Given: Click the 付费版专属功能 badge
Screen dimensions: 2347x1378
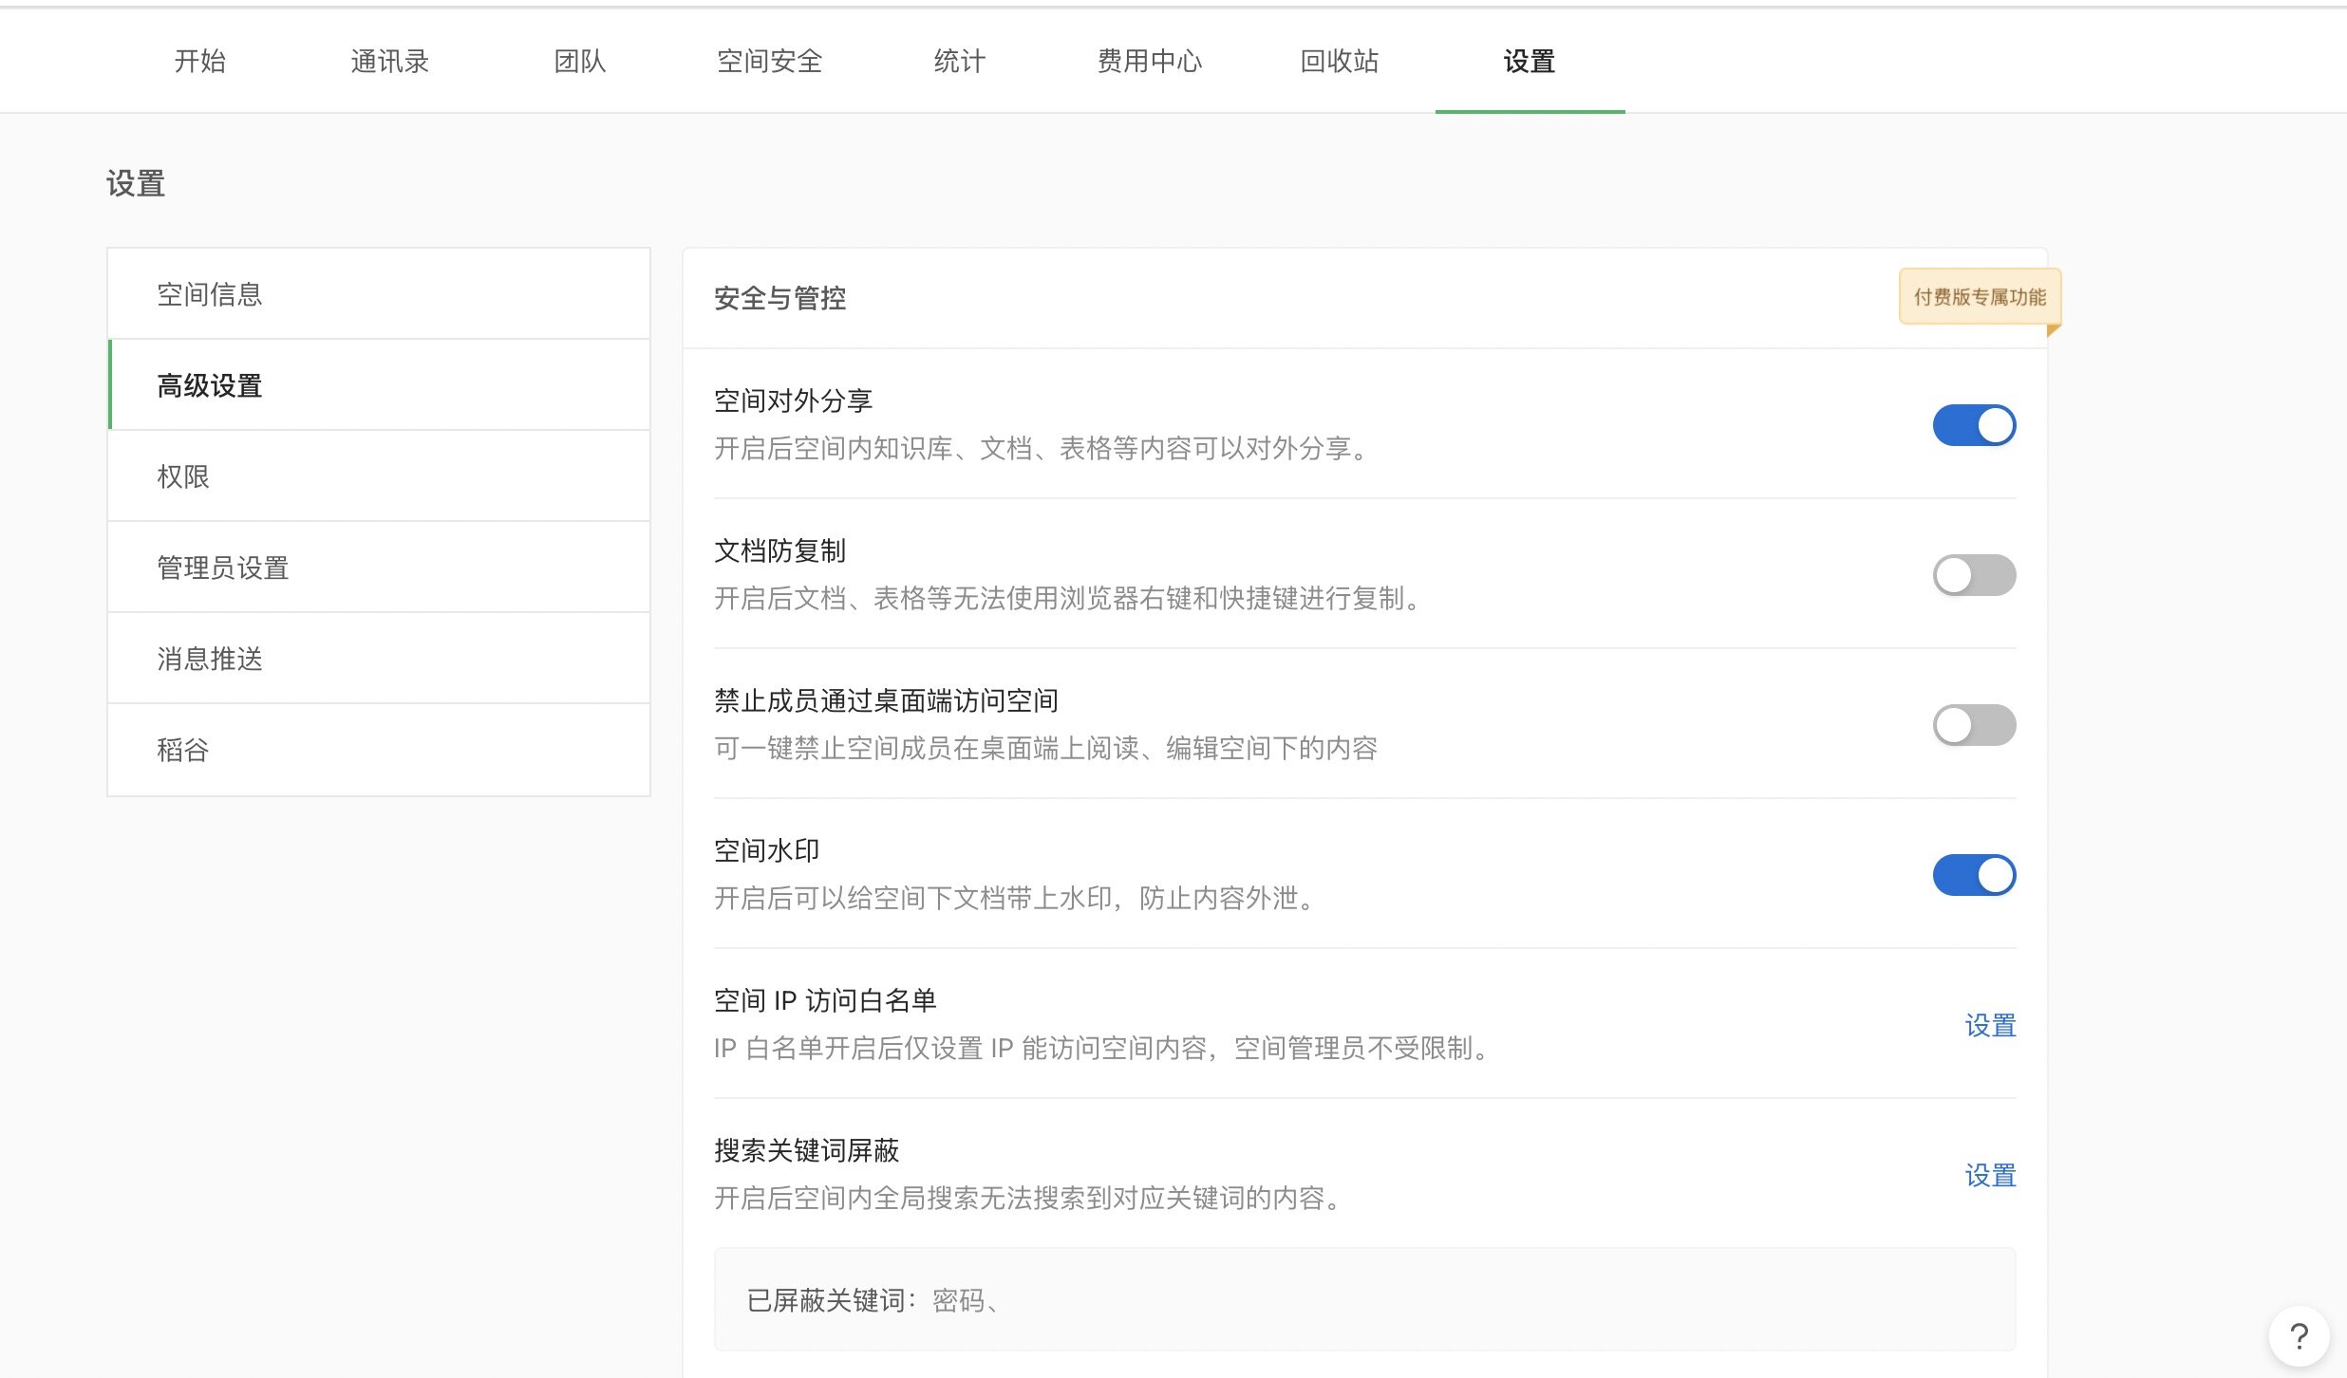Looking at the screenshot, I should pos(1980,297).
